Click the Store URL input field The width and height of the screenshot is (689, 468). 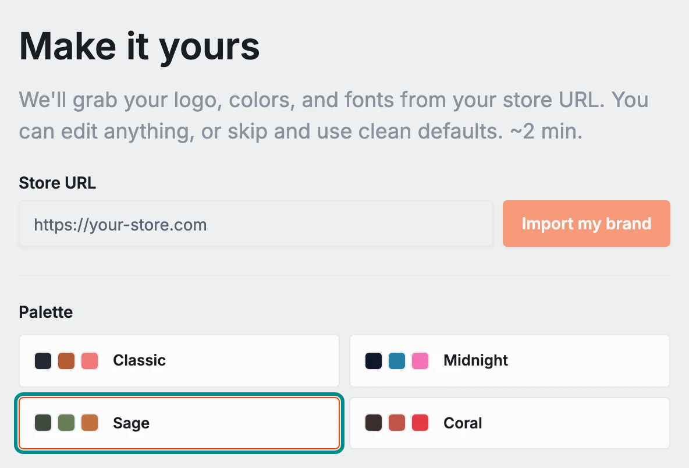255,224
